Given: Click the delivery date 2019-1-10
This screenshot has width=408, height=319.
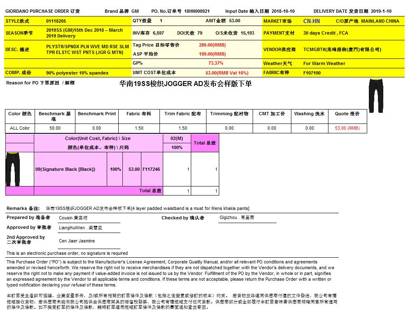Looking at the screenshot, I should pyautogui.click(x=381, y=12).
